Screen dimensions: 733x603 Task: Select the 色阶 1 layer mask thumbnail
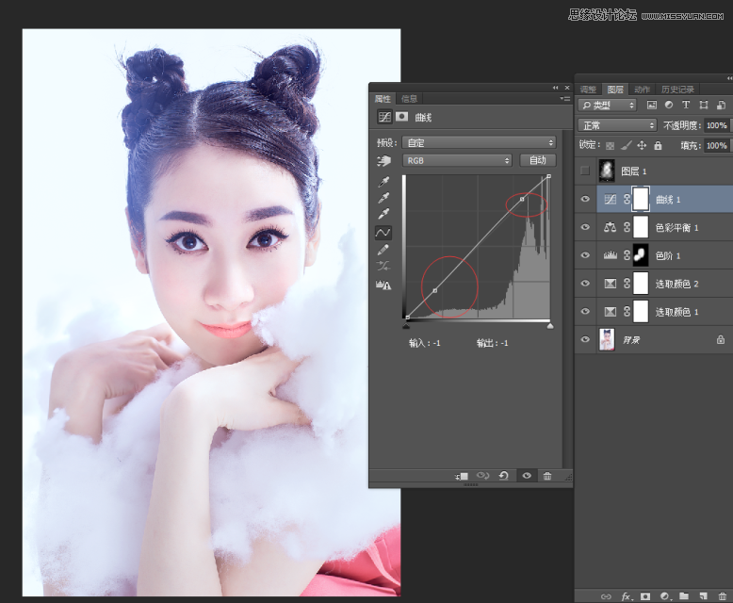click(x=641, y=255)
